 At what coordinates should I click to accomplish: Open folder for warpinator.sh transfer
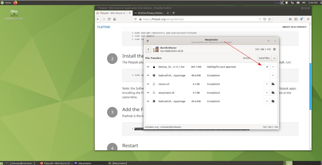[273, 93]
